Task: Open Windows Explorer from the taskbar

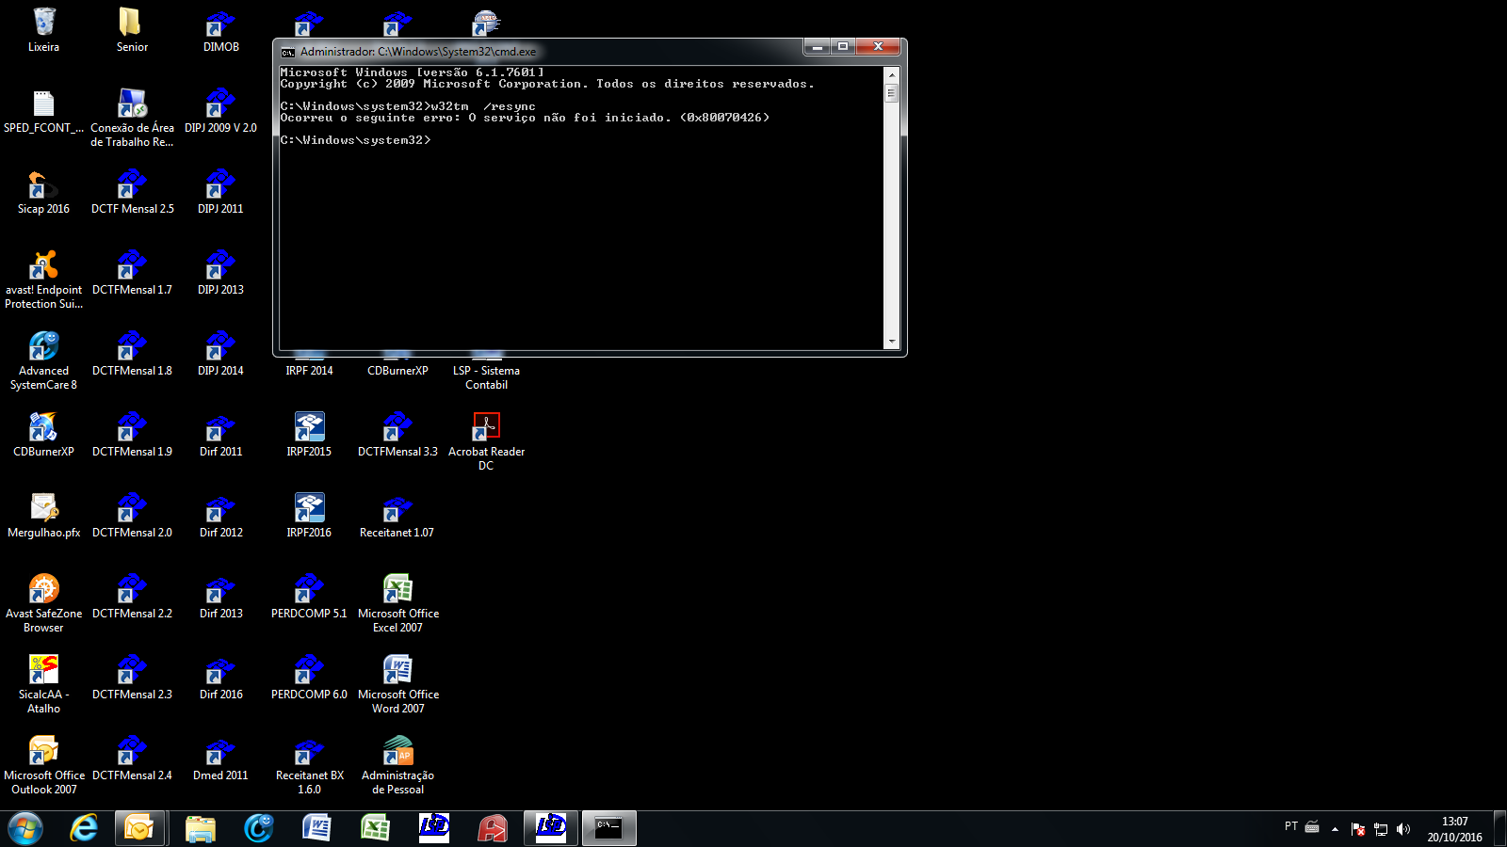Action: click(200, 828)
